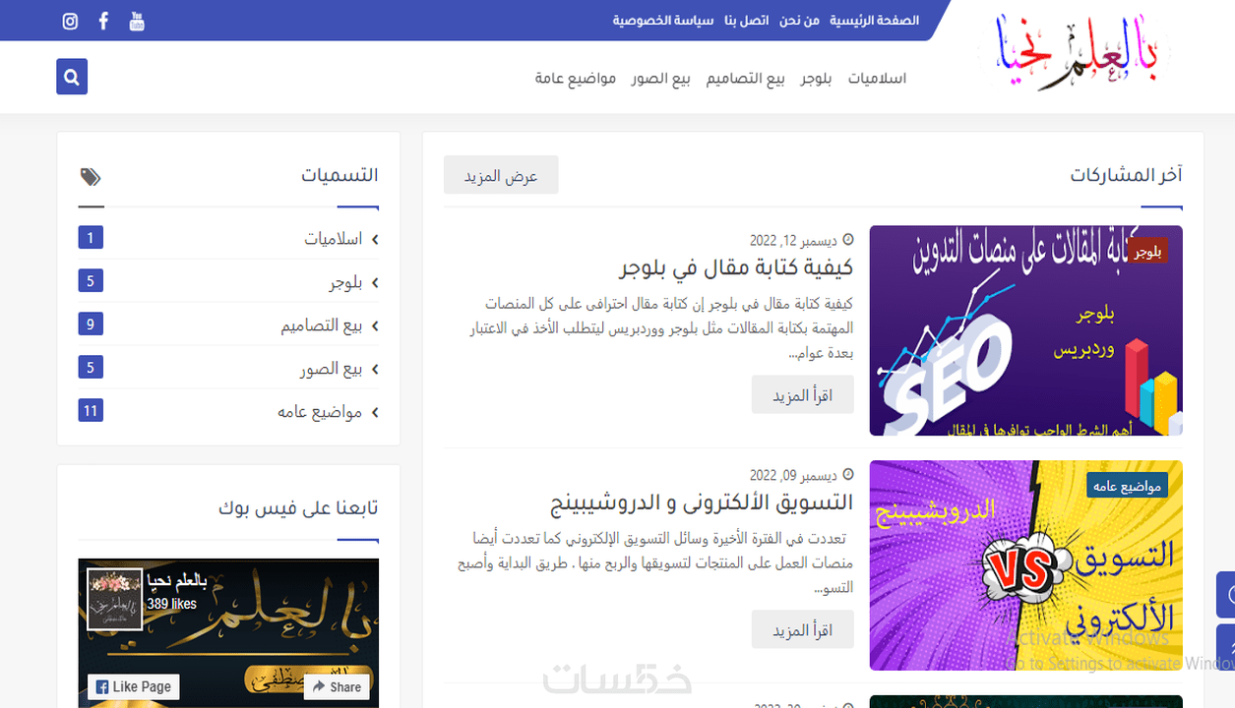
Task: Open article title كيفية كتابة مقال في بلوجر
Action: [x=737, y=267]
